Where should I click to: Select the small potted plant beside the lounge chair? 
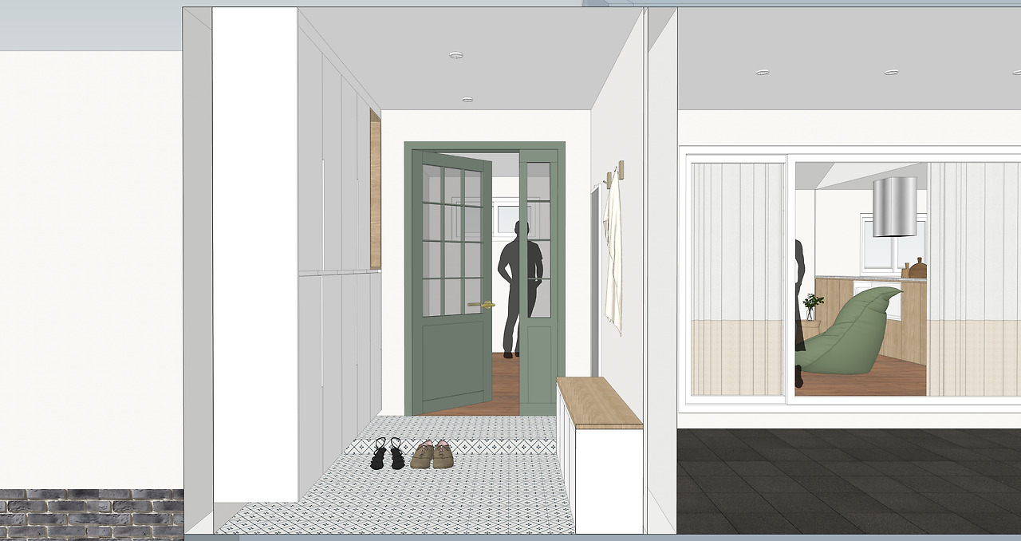click(x=813, y=306)
